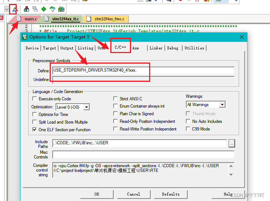This screenshot has width=270, height=201.
Task: Enable Split Load and Store Multiple
Action: (34, 122)
